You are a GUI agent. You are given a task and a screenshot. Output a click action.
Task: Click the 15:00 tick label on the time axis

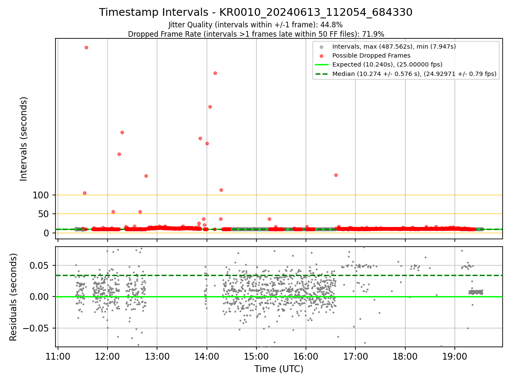click(x=256, y=356)
